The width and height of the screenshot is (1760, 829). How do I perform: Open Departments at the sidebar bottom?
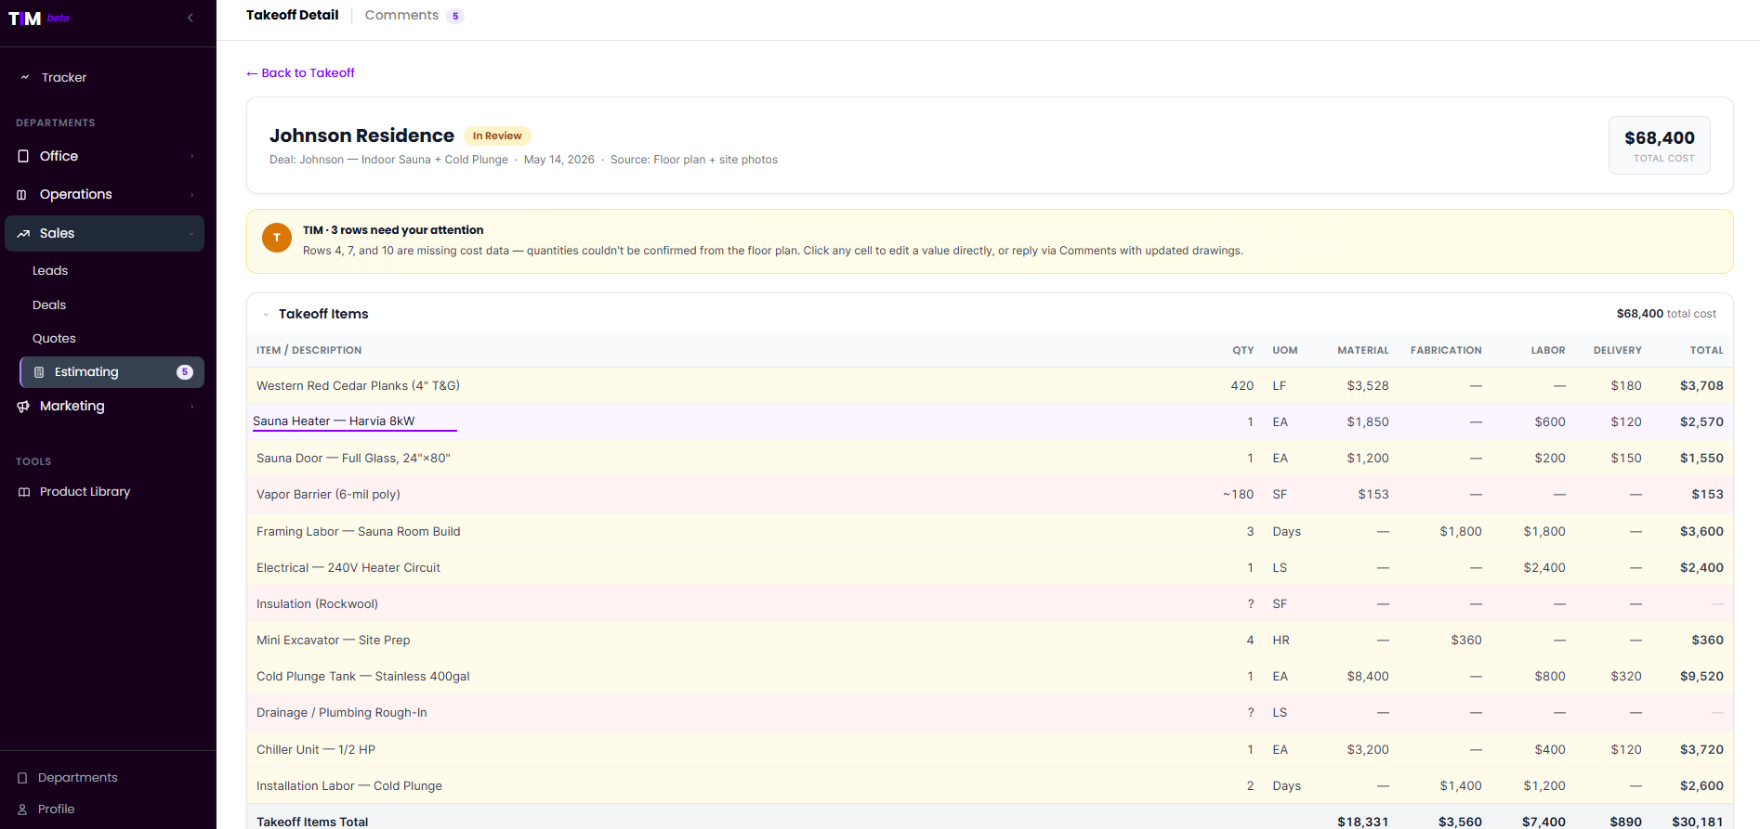(77, 778)
